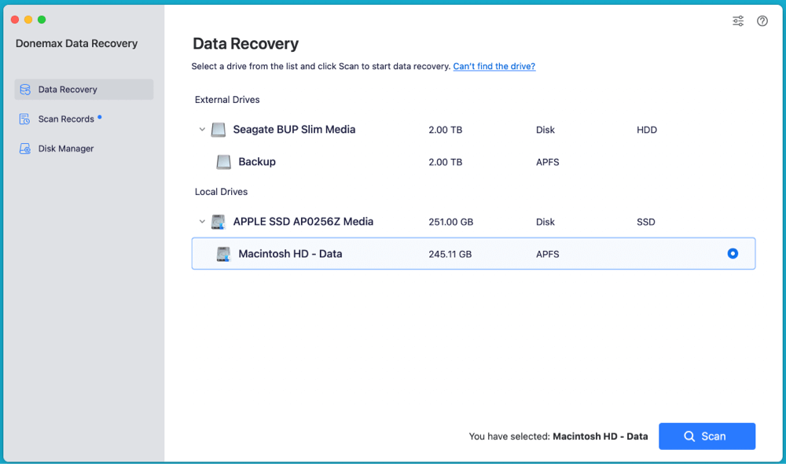Click the APPLE SSD AP0256Z drive icon

218,221
